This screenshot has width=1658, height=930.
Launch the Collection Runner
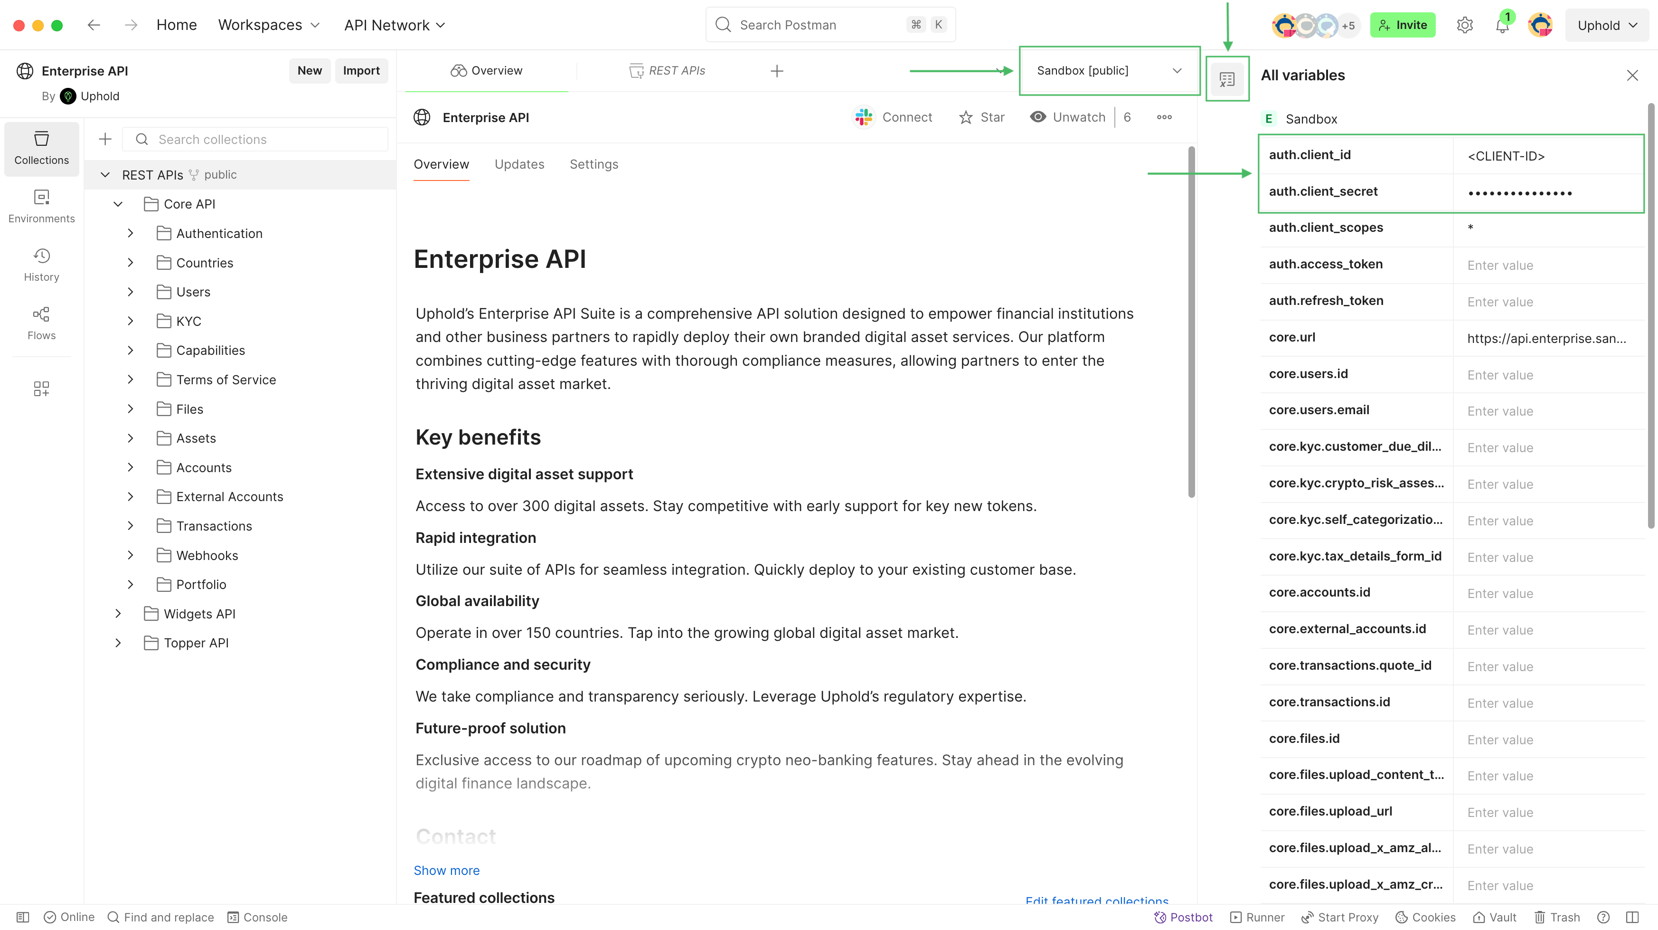coord(1256,917)
